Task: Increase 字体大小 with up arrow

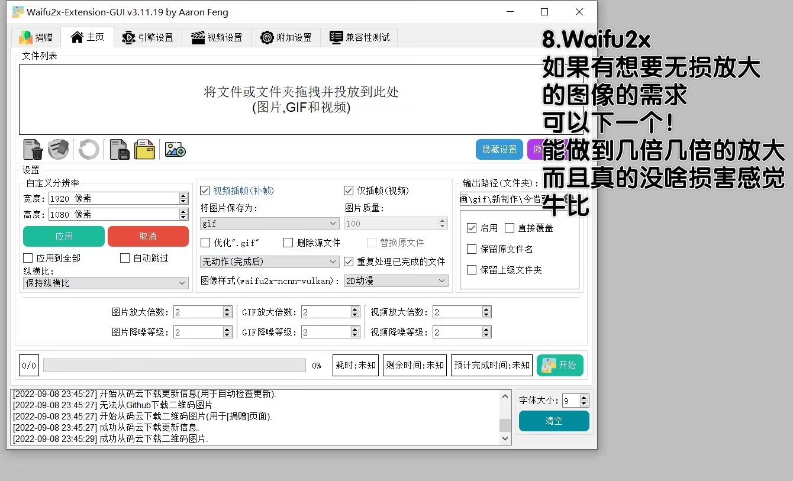Action: point(584,398)
